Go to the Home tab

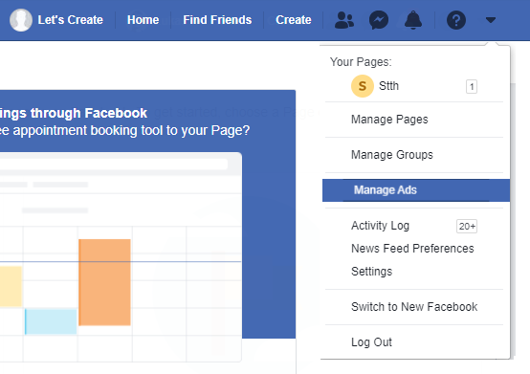point(143,20)
